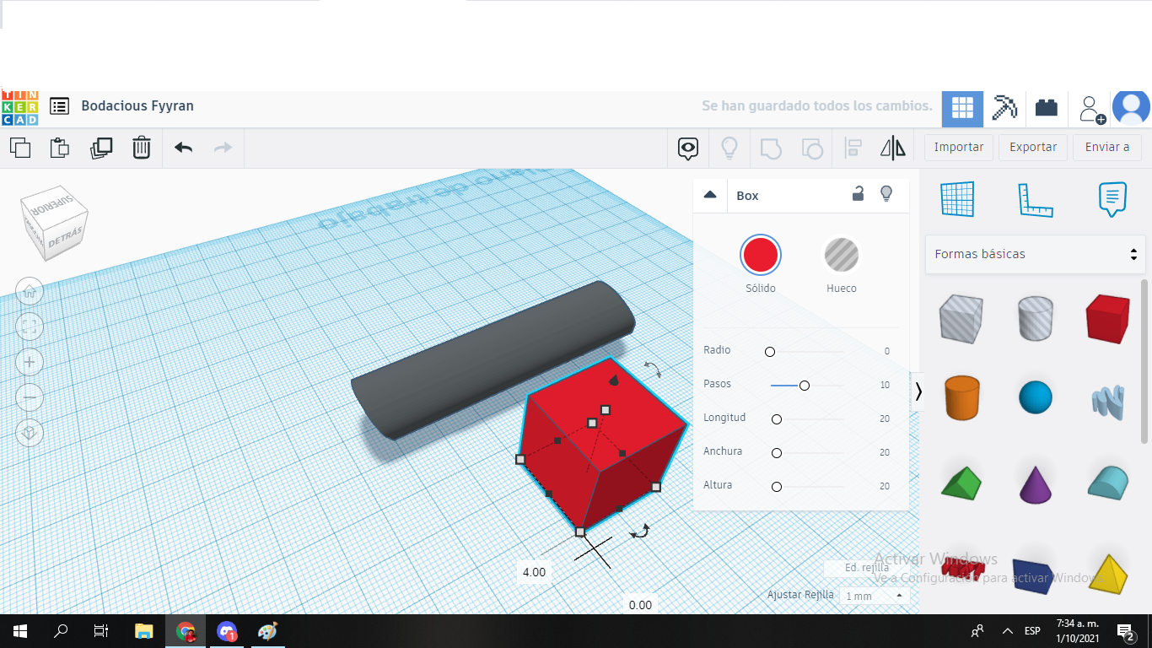Click the design name Bodacious Fyyran
The width and height of the screenshot is (1152, 648).
point(137,106)
